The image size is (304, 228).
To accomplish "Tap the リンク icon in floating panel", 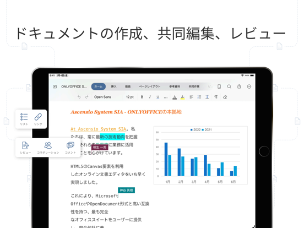I will 38,119.
